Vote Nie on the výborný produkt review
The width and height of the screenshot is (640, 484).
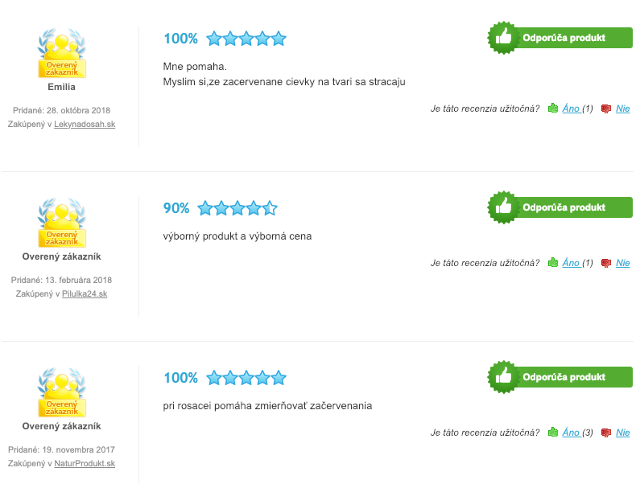(623, 263)
